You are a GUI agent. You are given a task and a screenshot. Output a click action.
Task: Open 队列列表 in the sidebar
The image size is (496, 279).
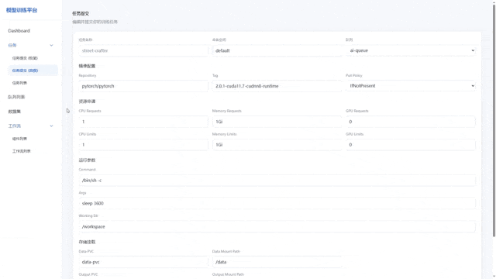[x=16, y=97]
